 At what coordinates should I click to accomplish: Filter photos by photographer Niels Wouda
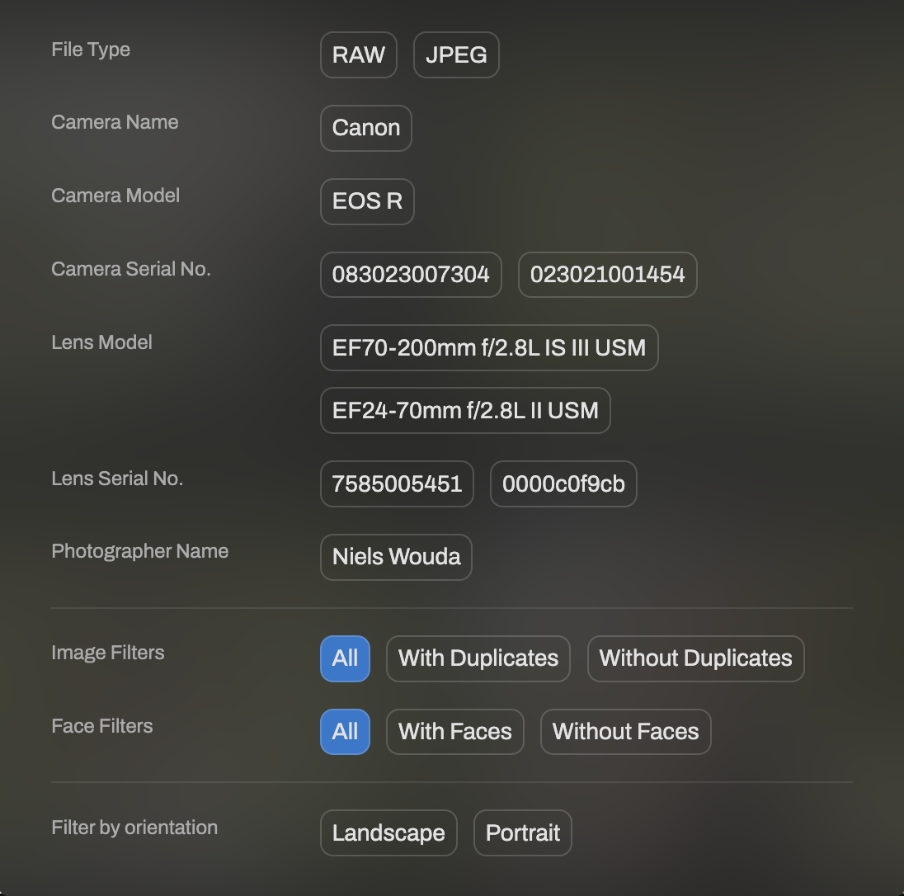tap(396, 557)
